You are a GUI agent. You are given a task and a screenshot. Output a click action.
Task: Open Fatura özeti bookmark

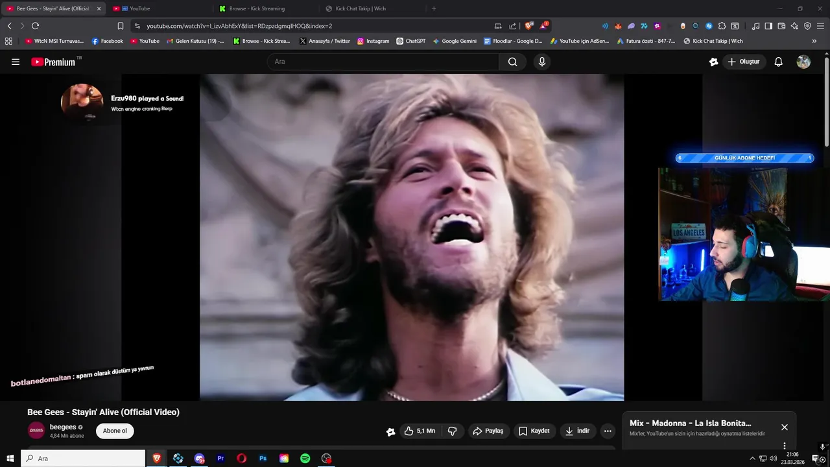click(645, 41)
